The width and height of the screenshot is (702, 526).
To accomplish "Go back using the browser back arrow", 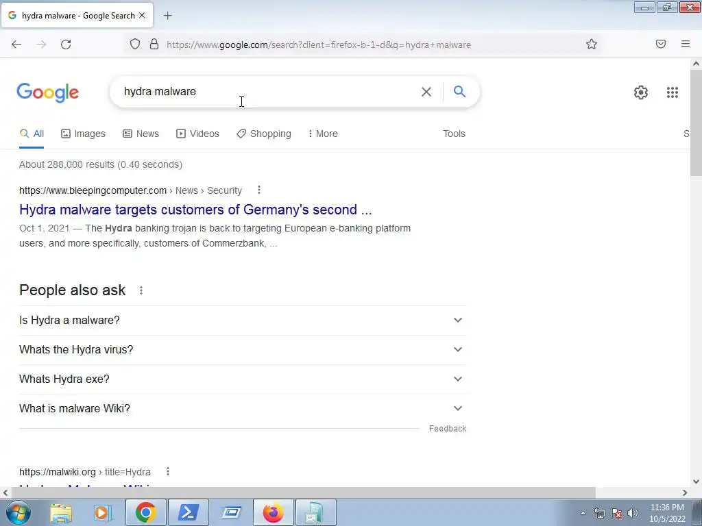I will tap(16, 45).
